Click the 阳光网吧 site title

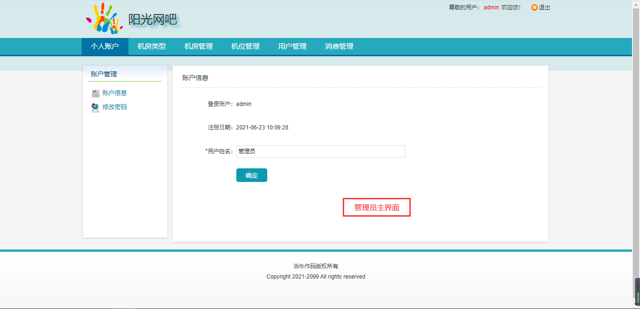click(153, 20)
